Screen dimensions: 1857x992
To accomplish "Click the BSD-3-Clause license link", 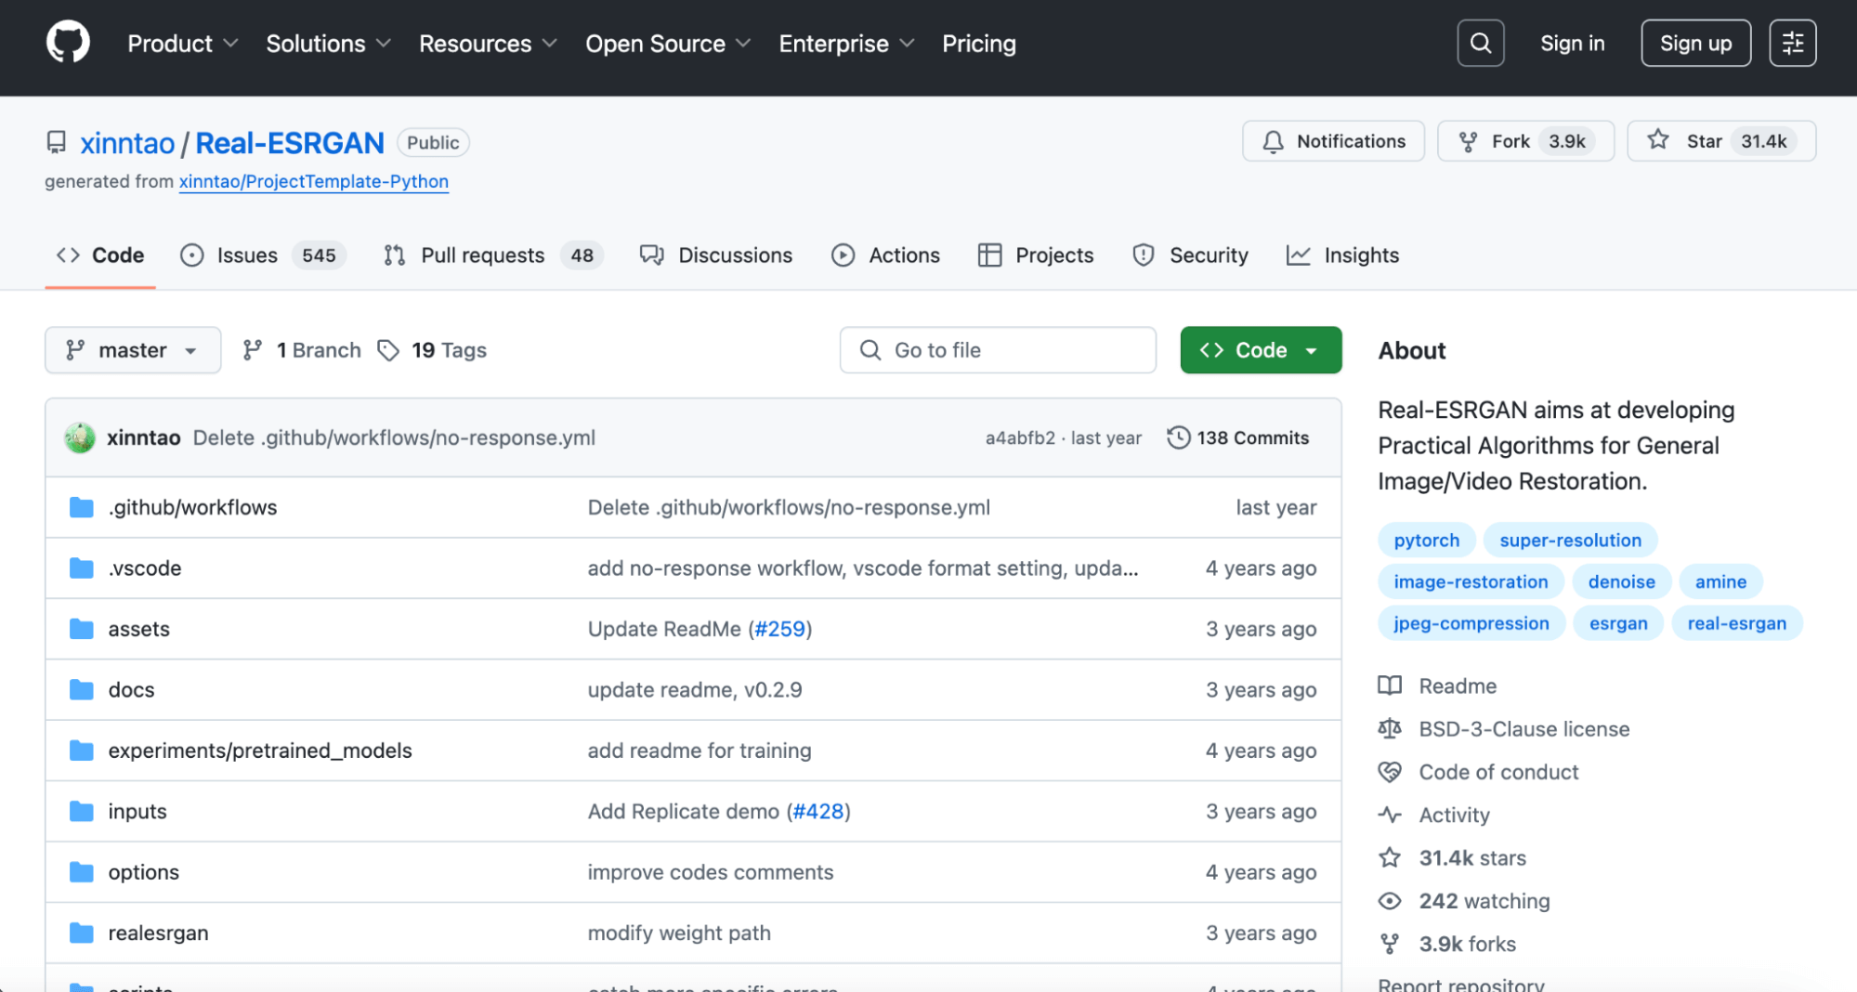I will point(1524,729).
